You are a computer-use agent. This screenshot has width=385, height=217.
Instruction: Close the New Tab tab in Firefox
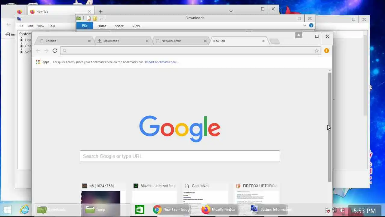[89, 12]
